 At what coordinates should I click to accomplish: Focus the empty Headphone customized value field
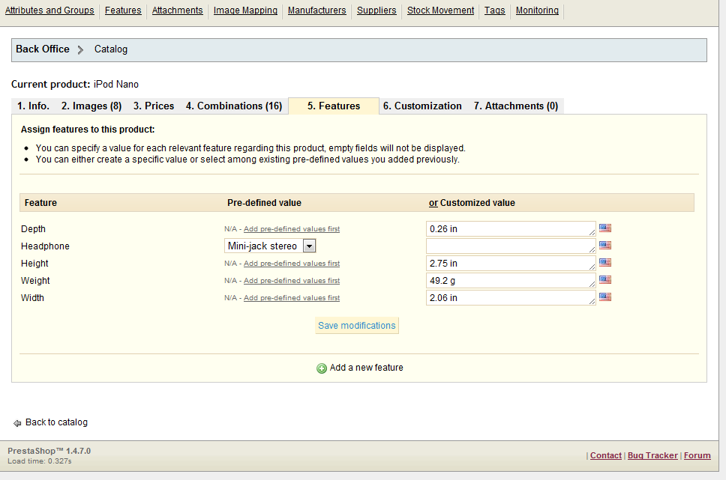(x=511, y=246)
